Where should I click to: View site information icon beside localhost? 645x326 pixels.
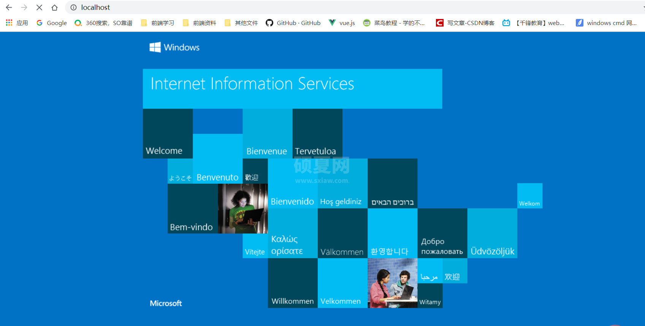click(73, 7)
